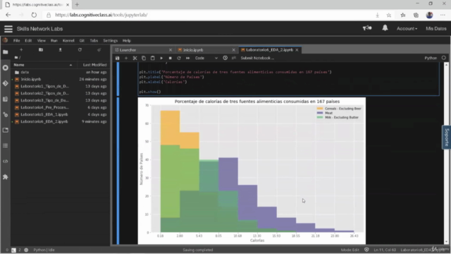
Task: Click Submit Notebook button
Action: 257,58
